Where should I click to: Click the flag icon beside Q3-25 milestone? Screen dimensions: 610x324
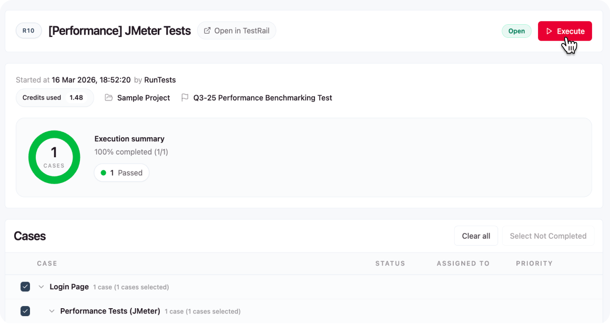pos(185,98)
